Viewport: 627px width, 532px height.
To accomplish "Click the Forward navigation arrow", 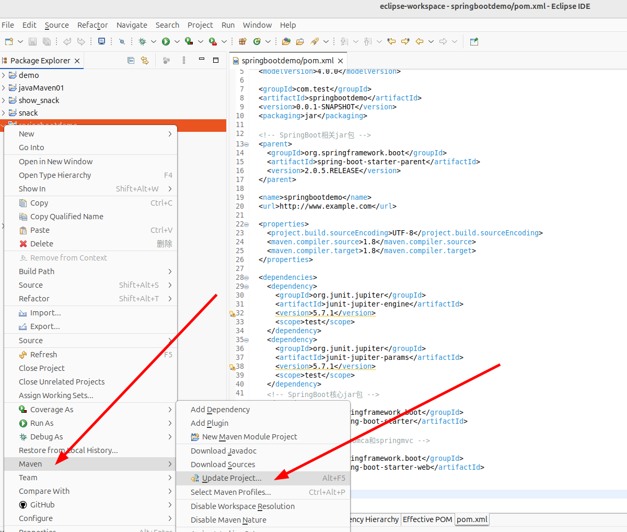I will pyautogui.click(x=443, y=41).
